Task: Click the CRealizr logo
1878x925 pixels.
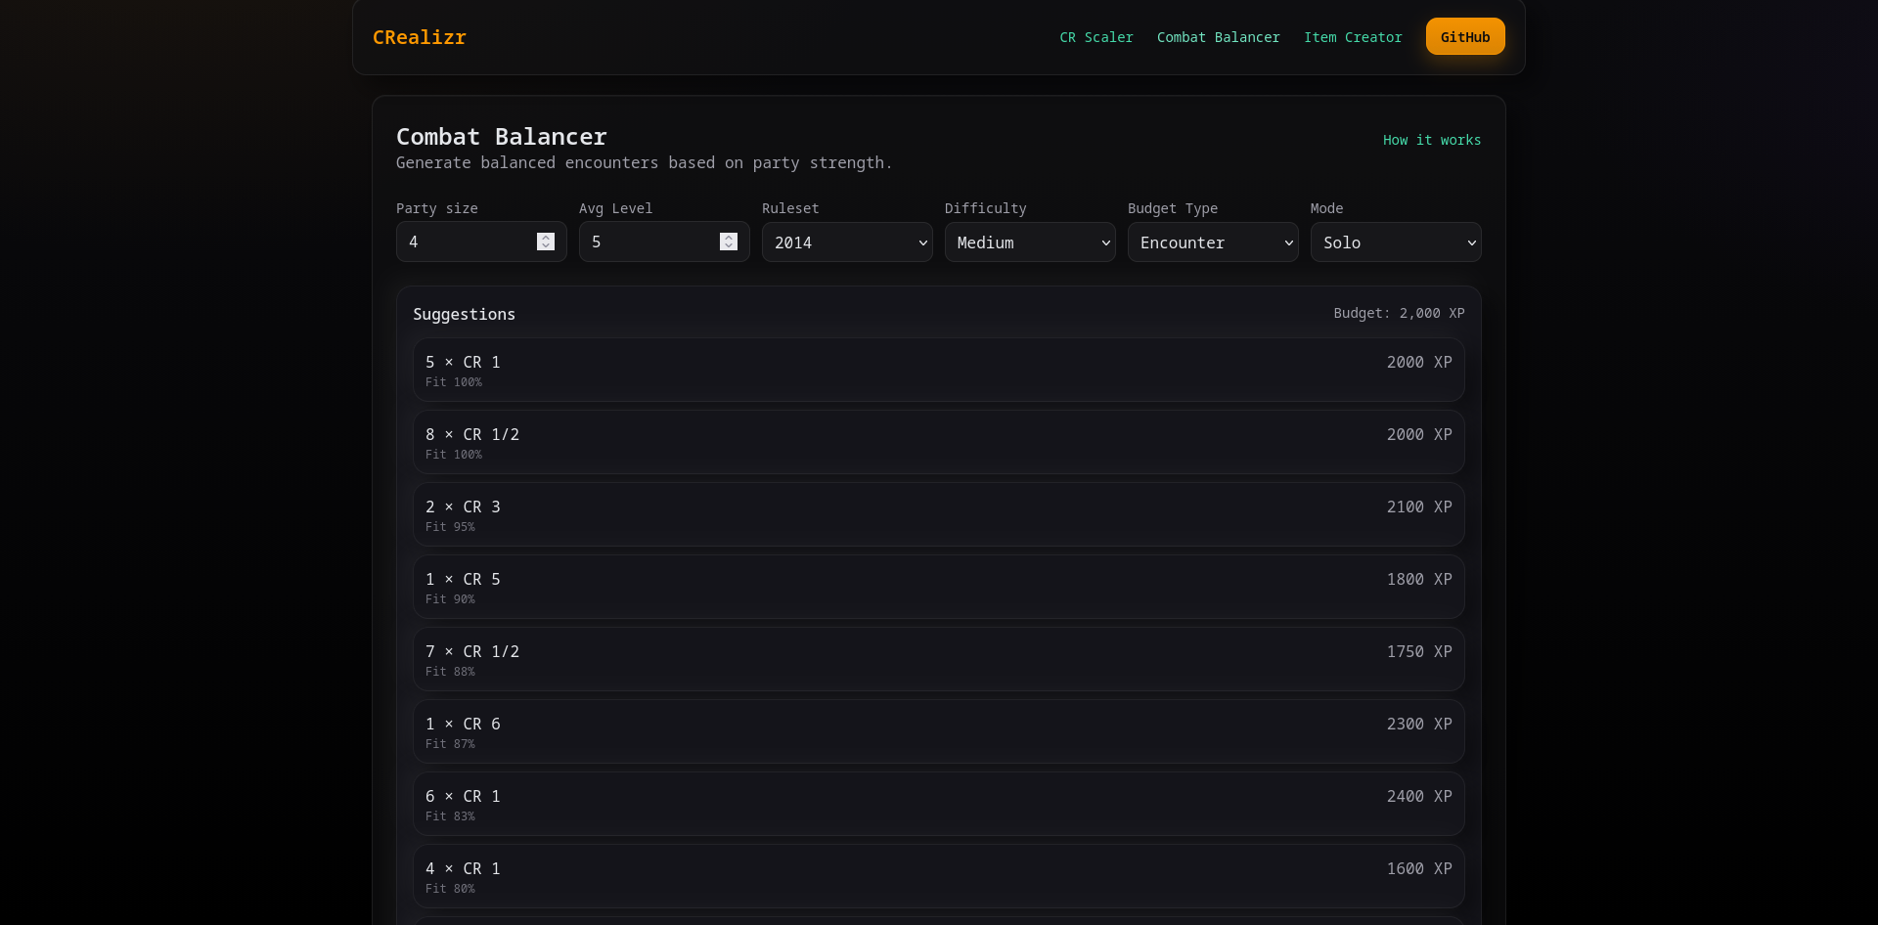Action: point(419,37)
